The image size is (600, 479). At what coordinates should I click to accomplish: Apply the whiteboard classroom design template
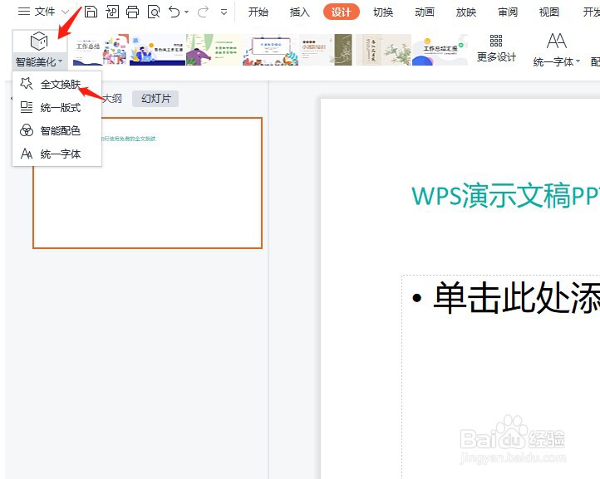[270, 50]
